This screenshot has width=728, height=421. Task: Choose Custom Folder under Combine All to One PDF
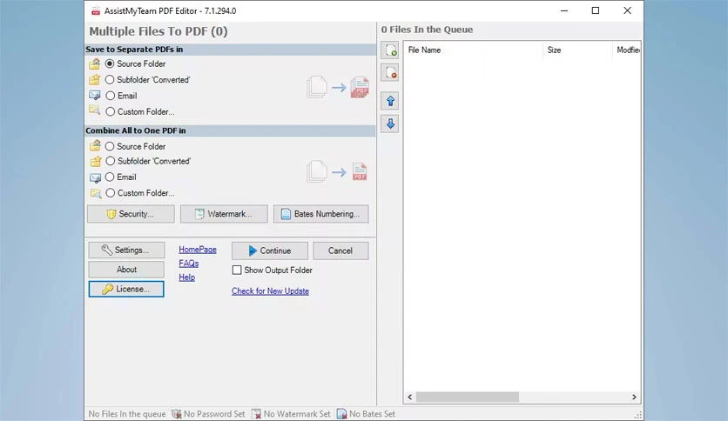[x=110, y=192]
